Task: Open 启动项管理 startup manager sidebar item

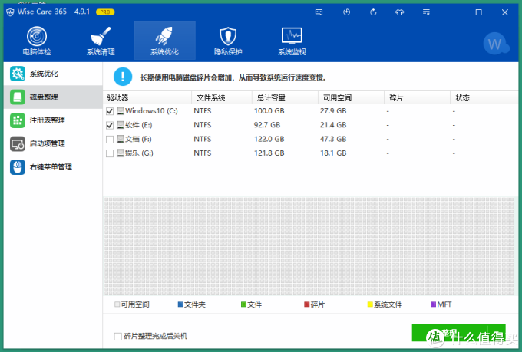Action: point(53,143)
